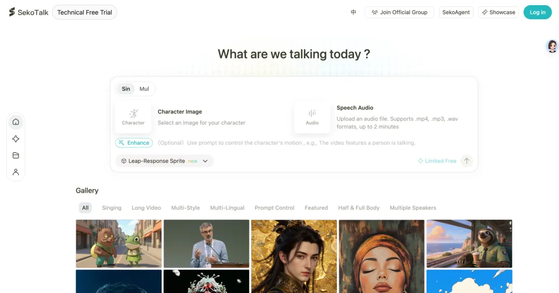559x293 pixels.
Task: Open the Leap-Response Sprite model dropdown
Action: [165, 161]
